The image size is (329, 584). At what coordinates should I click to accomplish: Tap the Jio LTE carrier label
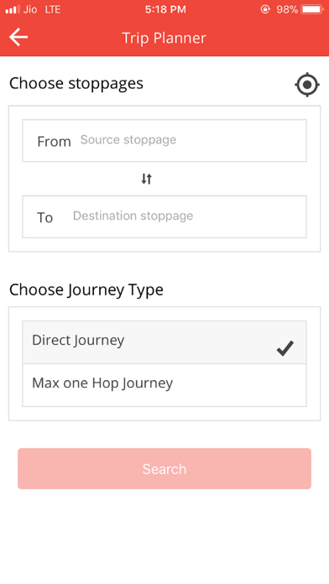click(42, 10)
